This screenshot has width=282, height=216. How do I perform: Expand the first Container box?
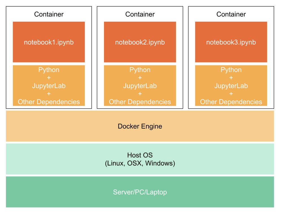tap(49, 56)
